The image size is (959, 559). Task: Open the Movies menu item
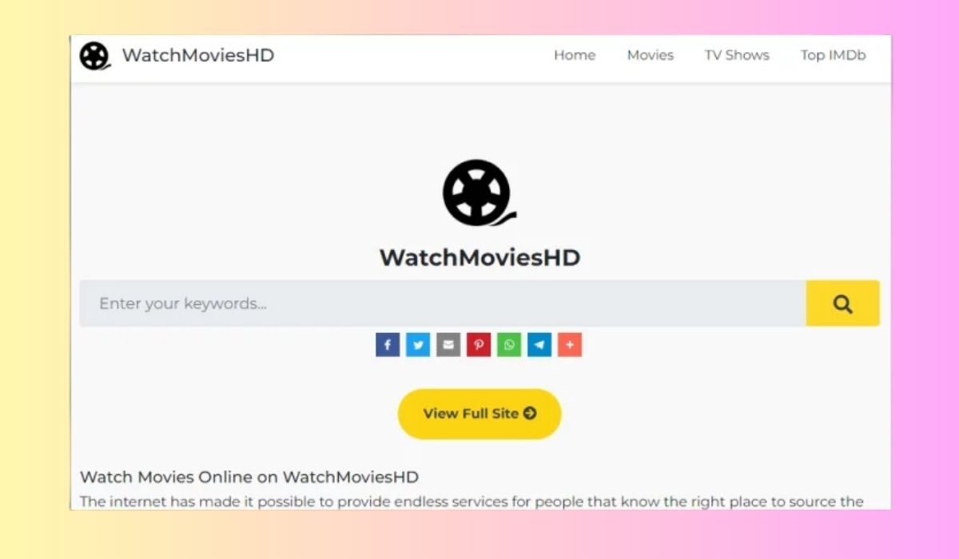[x=650, y=55]
